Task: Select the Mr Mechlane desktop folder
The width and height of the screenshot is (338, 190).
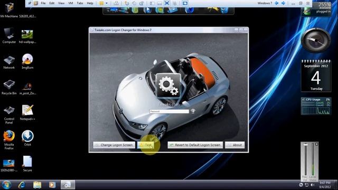Action: [9, 9]
